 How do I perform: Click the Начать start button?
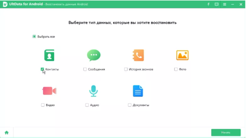226,132
